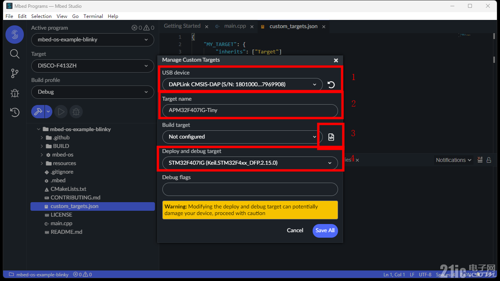Collapse mbed-os-example-blinky root folder

click(x=38, y=129)
